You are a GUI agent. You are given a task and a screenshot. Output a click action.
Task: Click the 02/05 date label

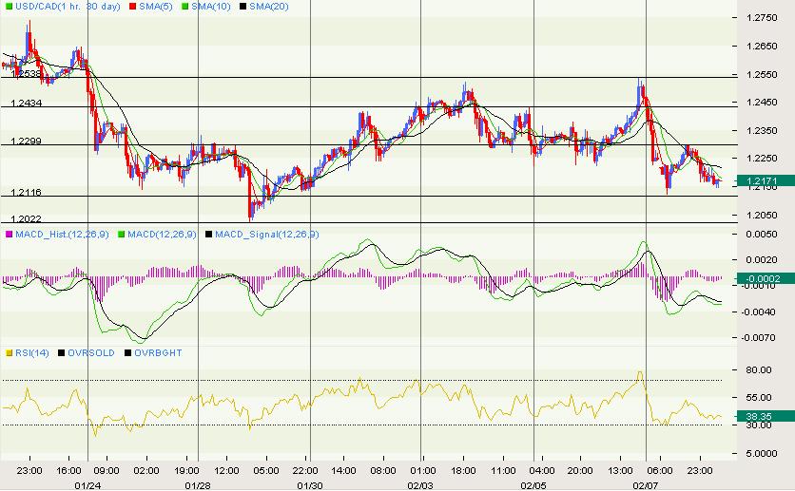click(x=533, y=486)
